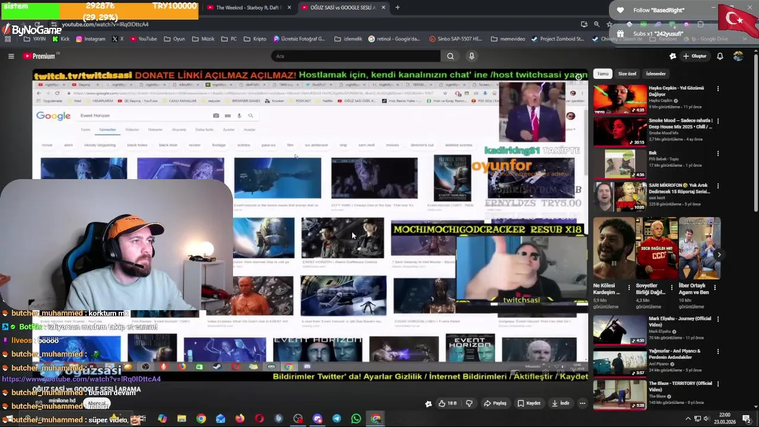Open the Oyun bookmark folder
The width and height of the screenshot is (759, 427).
coord(174,39)
